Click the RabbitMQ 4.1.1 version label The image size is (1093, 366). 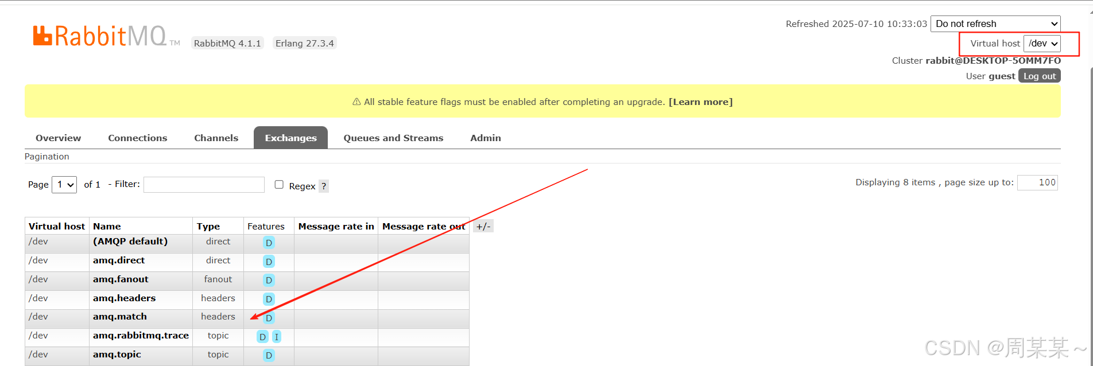227,43
